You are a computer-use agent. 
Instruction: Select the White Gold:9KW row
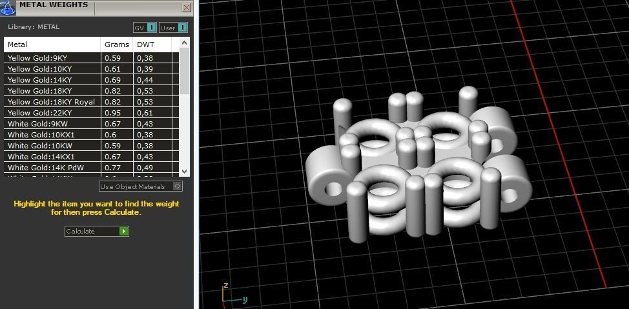coord(92,124)
